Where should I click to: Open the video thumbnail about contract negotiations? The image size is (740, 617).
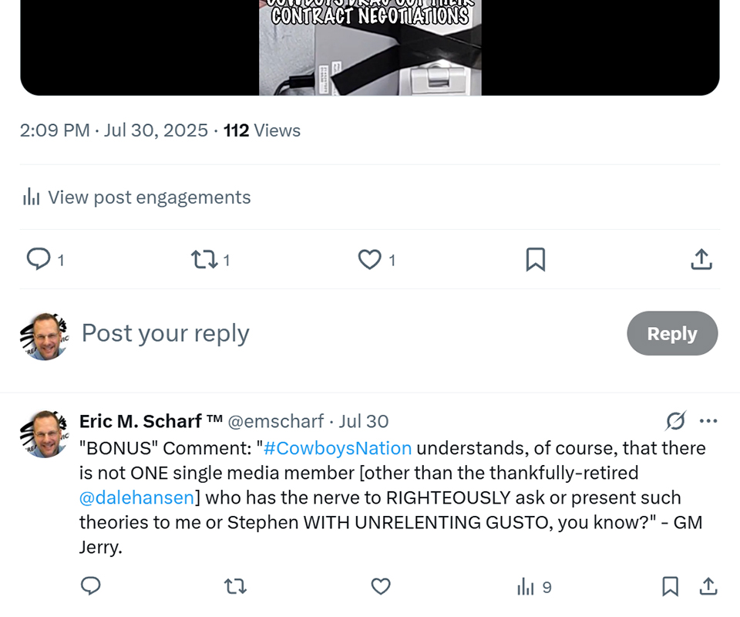tap(370, 48)
